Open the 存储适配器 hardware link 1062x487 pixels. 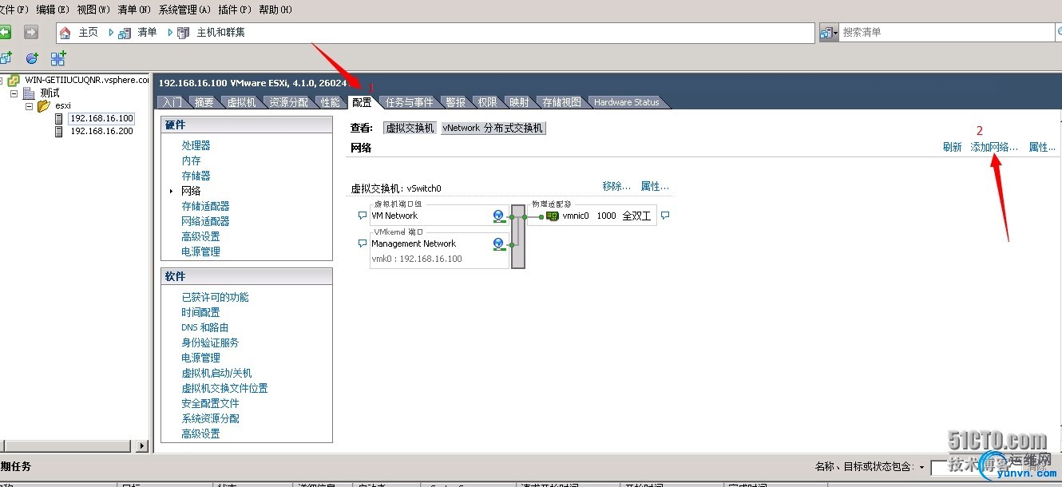[x=205, y=206]
